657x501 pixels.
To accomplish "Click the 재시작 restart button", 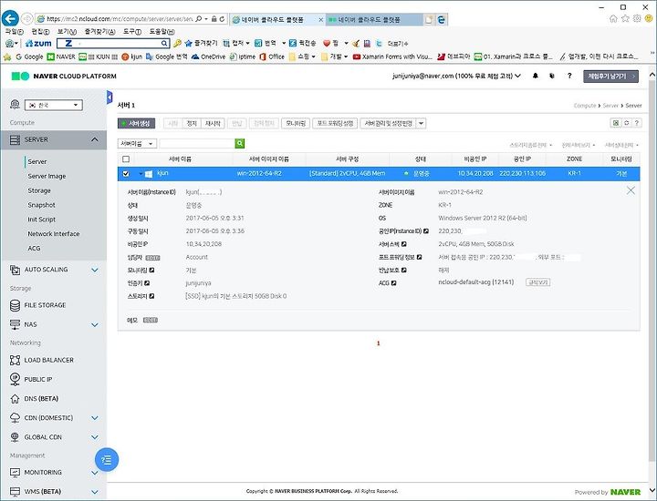I will pos(213,123).
